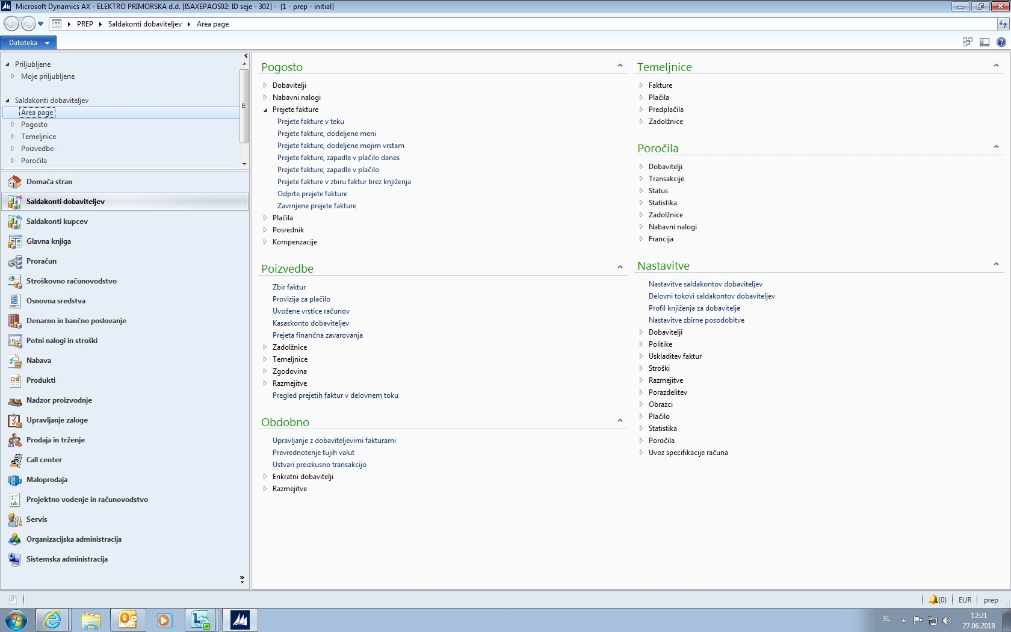Image resolution: width=1011 pixels, height=632 pixels.
Task: Open Proračun module icon
Action: (14, 261)
